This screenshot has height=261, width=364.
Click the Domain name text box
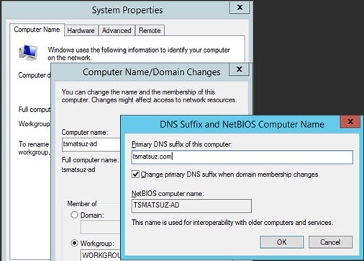point(101,227)
